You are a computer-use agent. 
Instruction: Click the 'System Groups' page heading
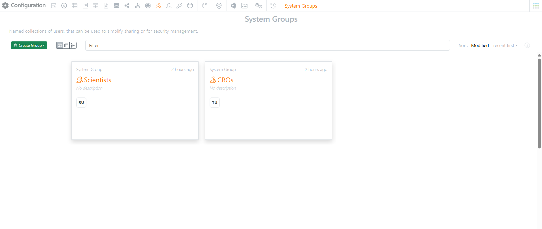271,19
